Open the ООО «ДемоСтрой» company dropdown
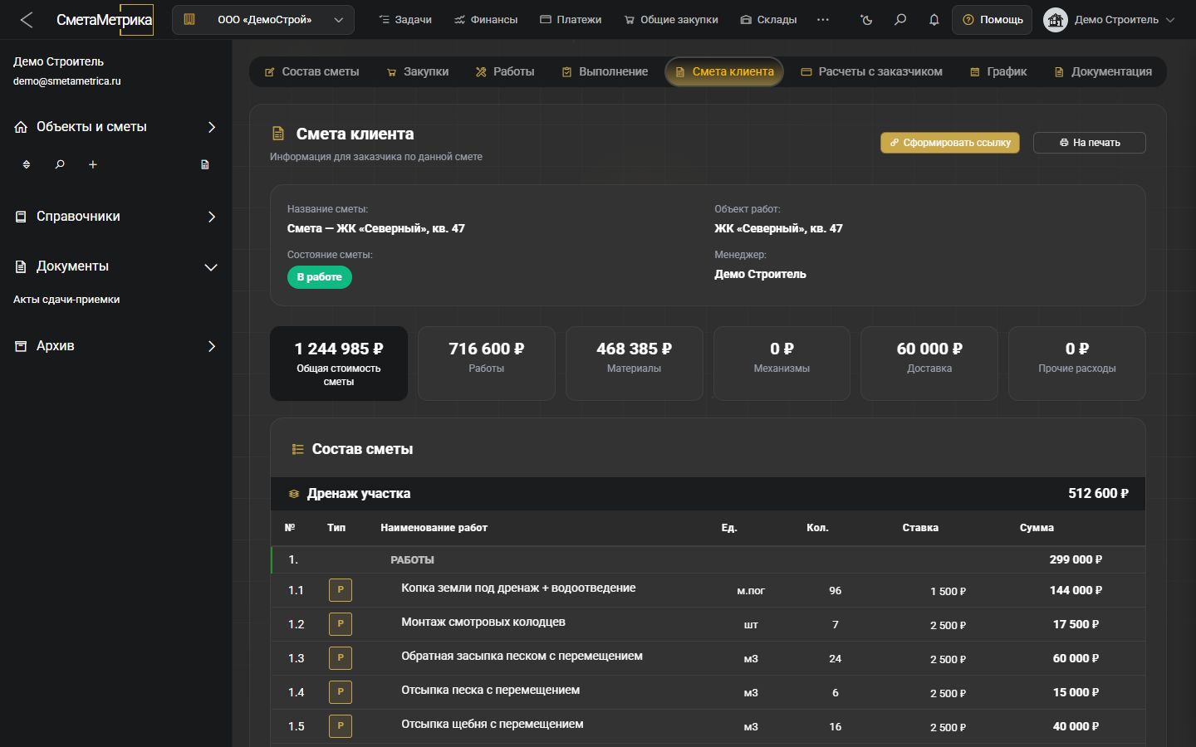This screenshot has height=747, width=1196. click(263, 20)
